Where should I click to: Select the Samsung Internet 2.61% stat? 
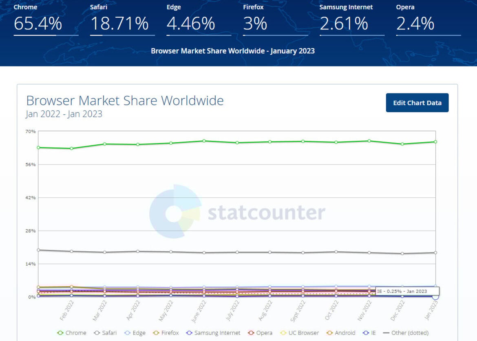pos(352,20)
